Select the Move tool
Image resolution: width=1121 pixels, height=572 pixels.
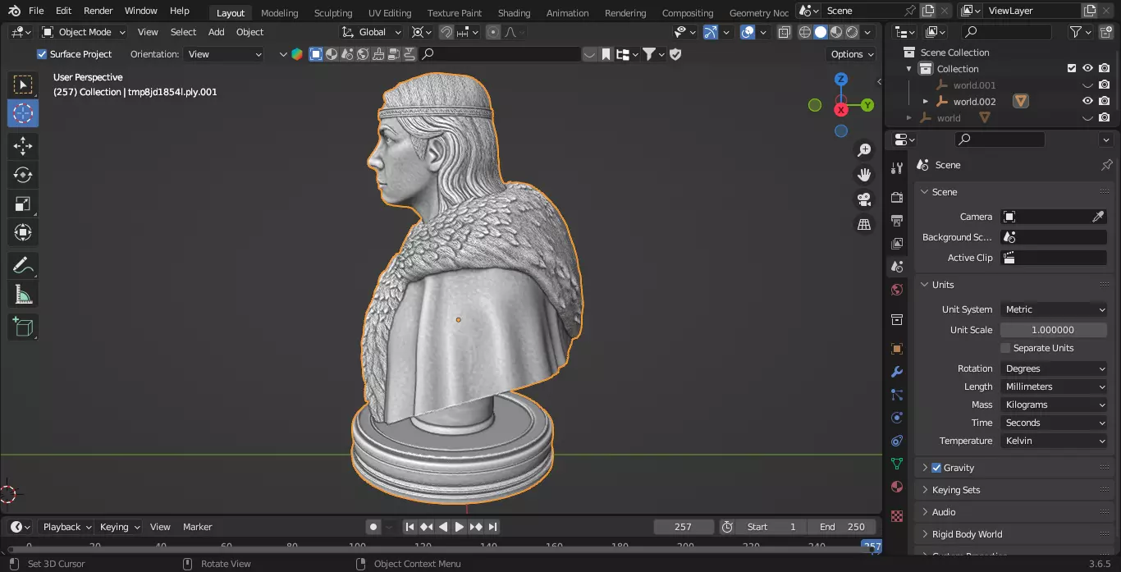click(x=23, y=146)
